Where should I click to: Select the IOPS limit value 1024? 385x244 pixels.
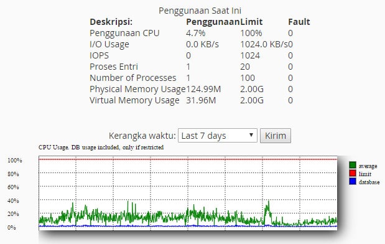coord(250,55)
